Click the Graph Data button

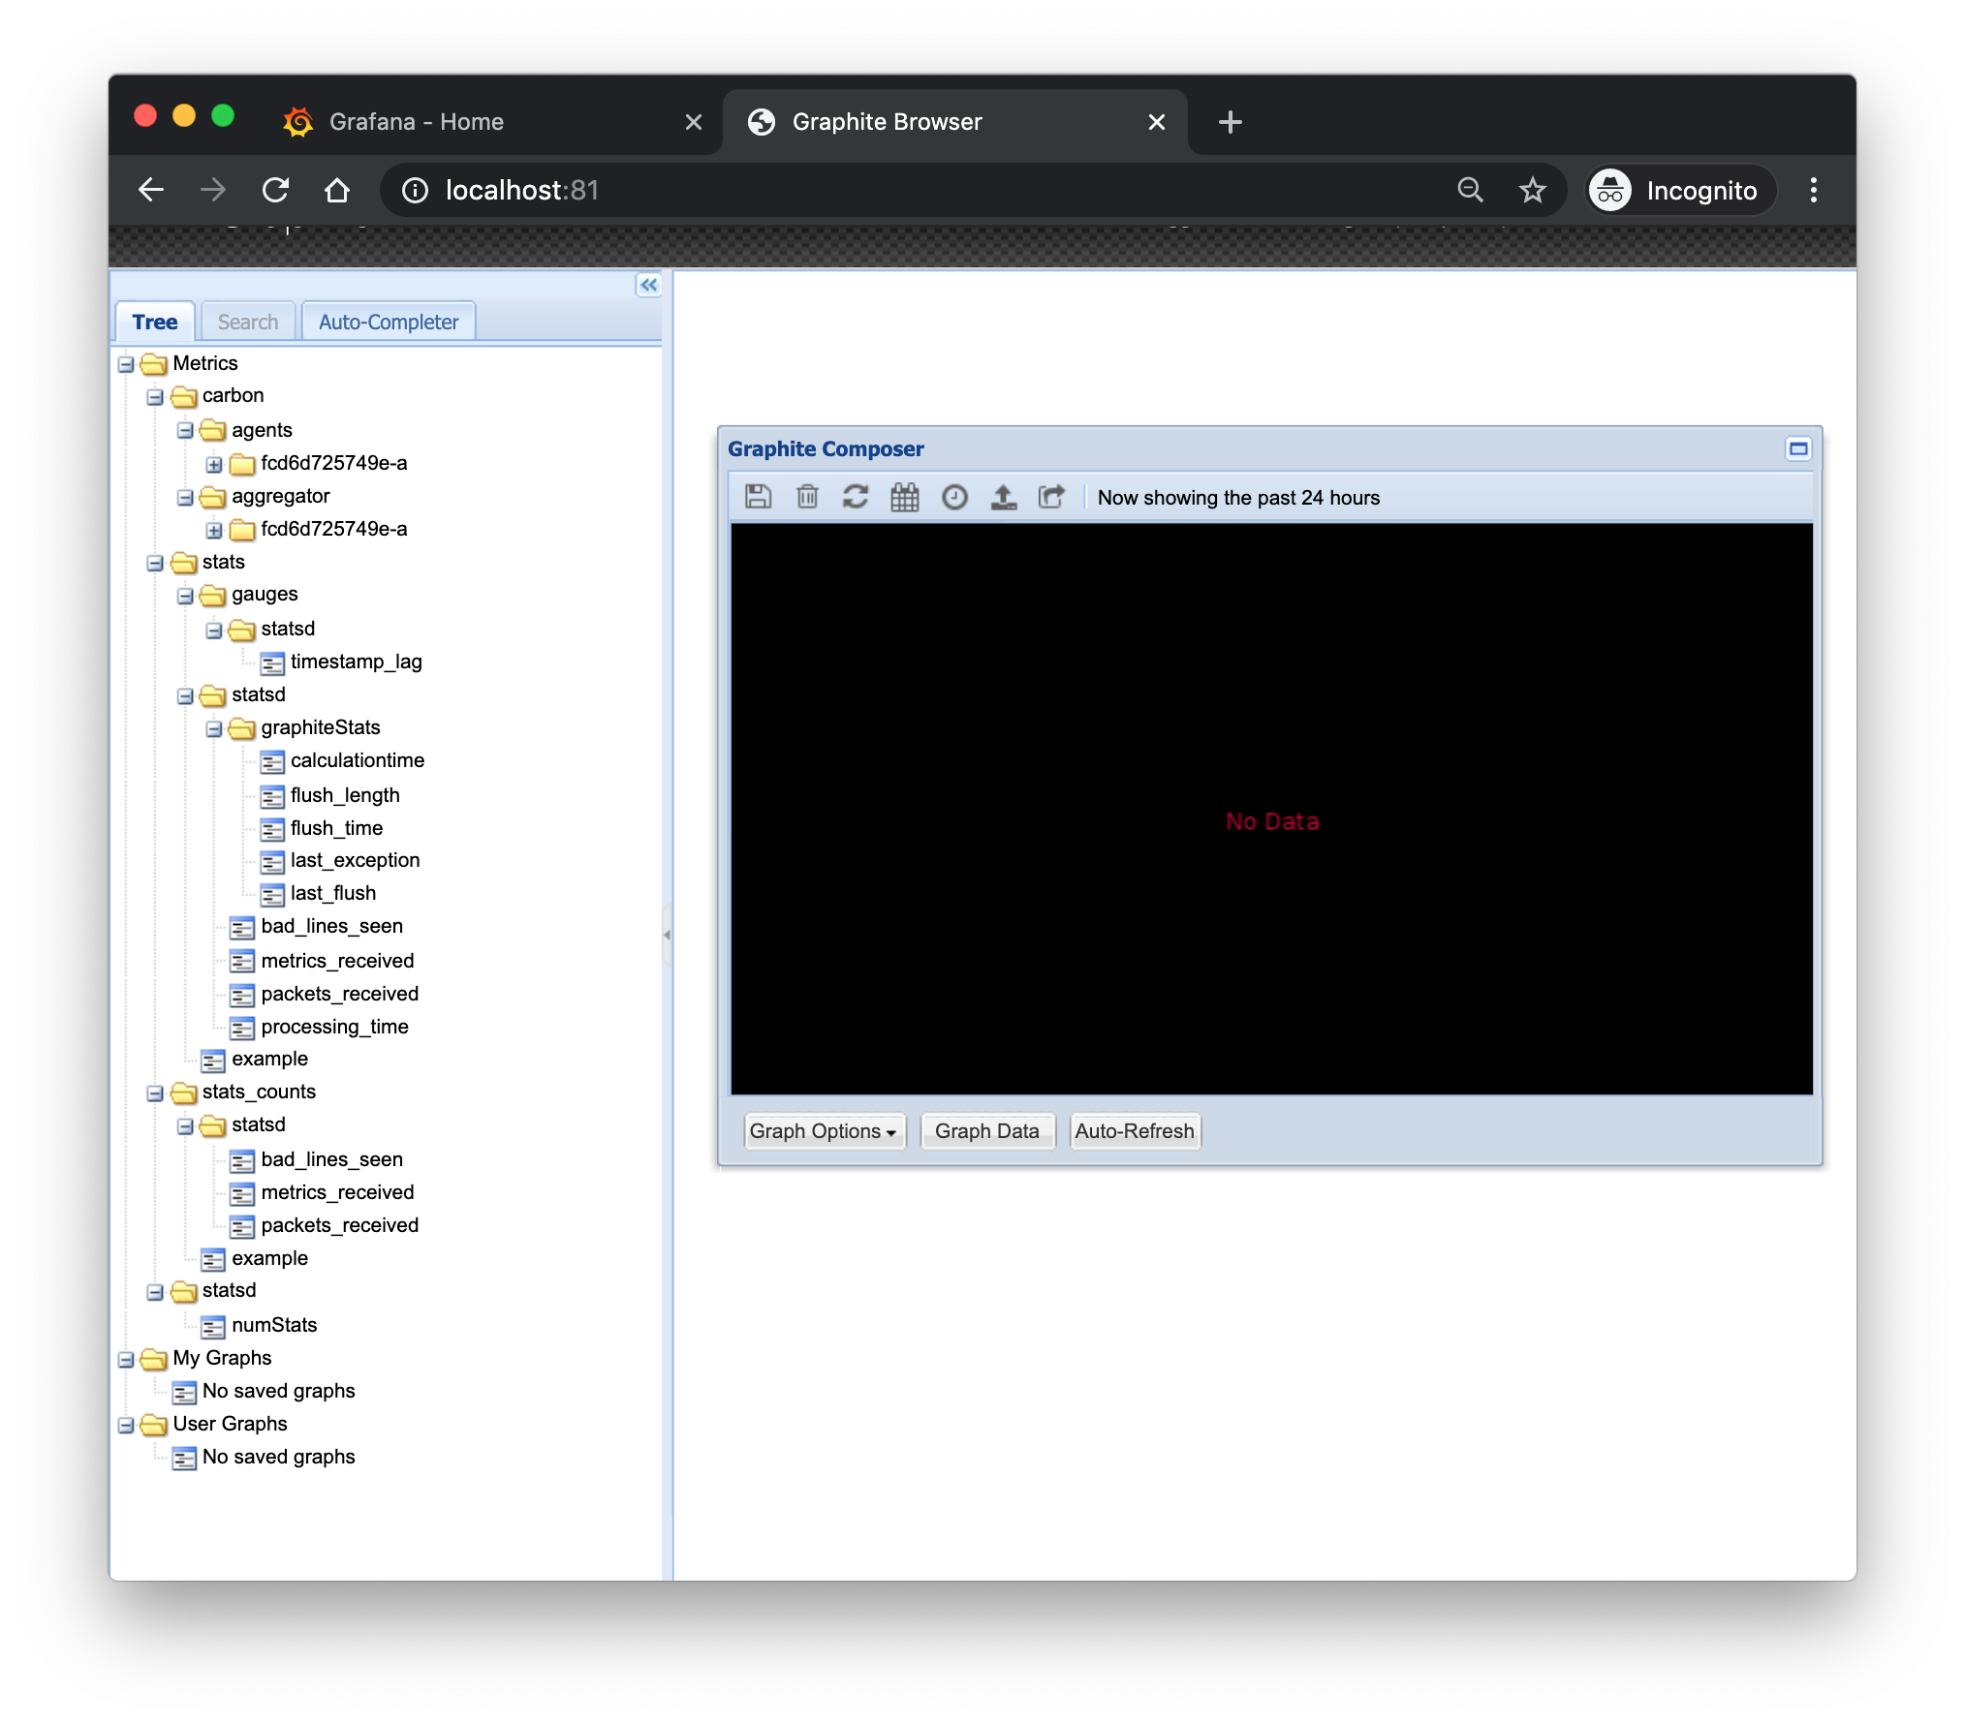[x=987, y=1131]
